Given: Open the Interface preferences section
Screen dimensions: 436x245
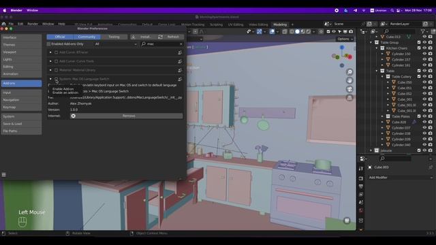Looking at the screenshot, I should tap(21, 37).
